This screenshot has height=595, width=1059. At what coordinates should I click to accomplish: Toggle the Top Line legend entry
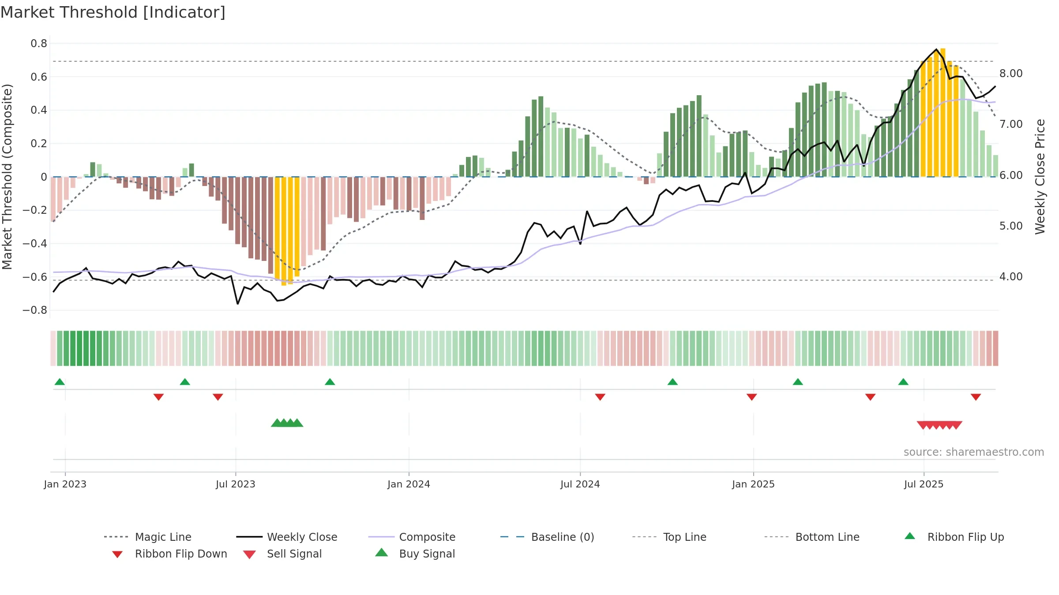point(669,537)
